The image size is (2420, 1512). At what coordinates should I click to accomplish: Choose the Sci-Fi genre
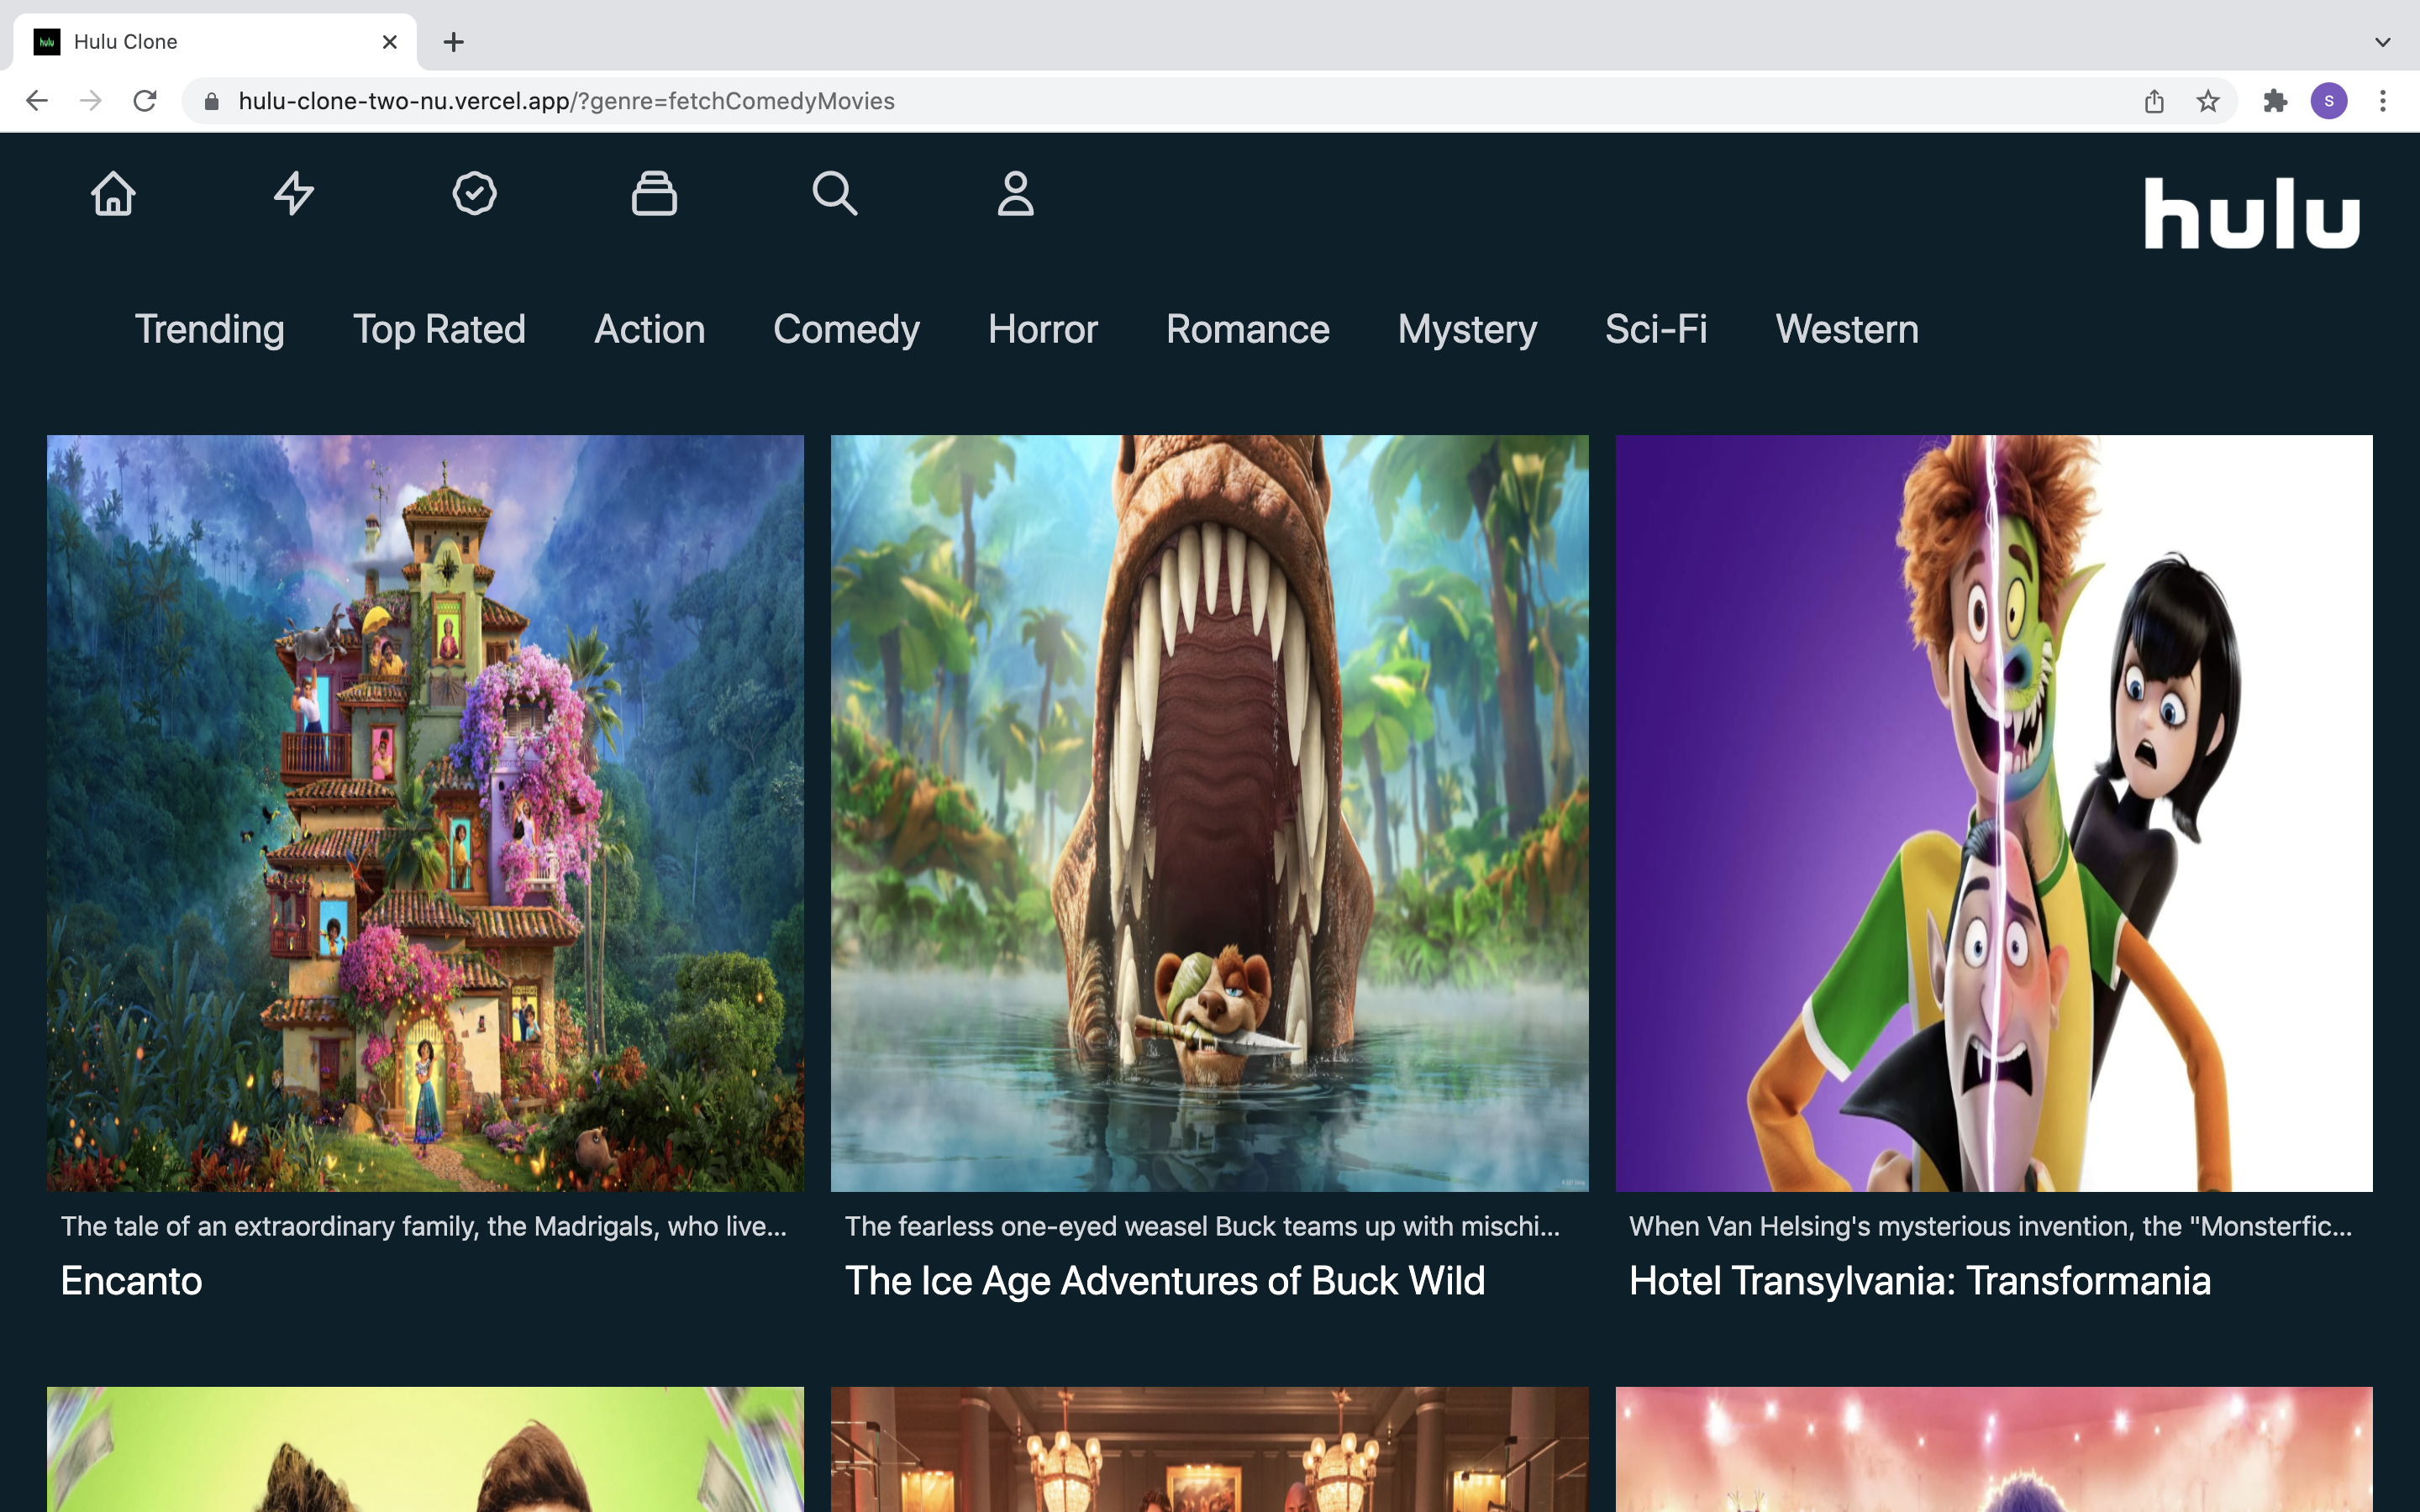click(x=1655, y=329)
